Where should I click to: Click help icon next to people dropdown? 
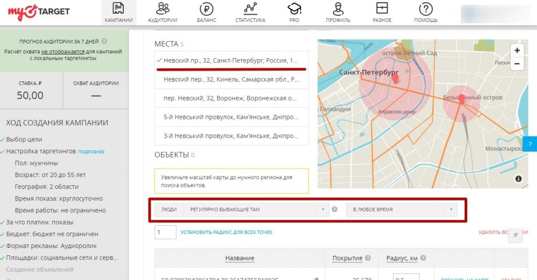coord(335,209)
